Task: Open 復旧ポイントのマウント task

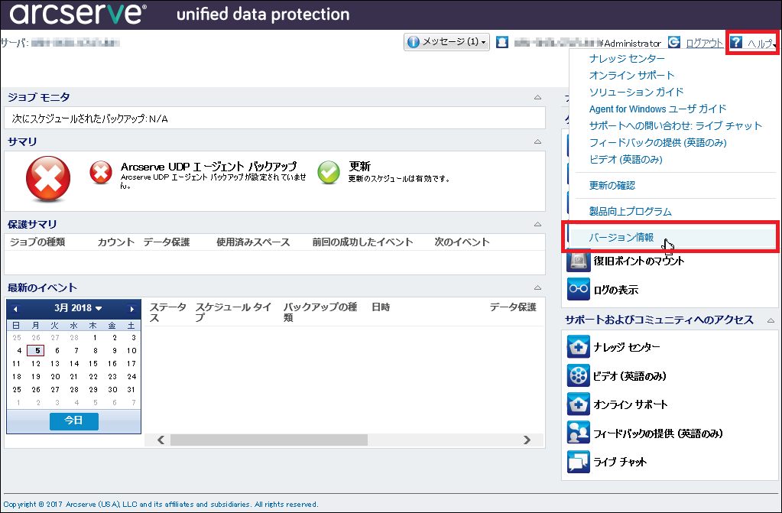Action: (x=638, y=261)
